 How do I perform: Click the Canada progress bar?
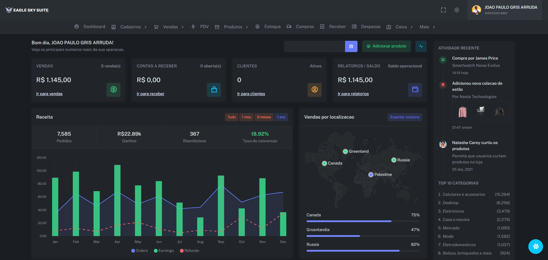coord(363,221)
